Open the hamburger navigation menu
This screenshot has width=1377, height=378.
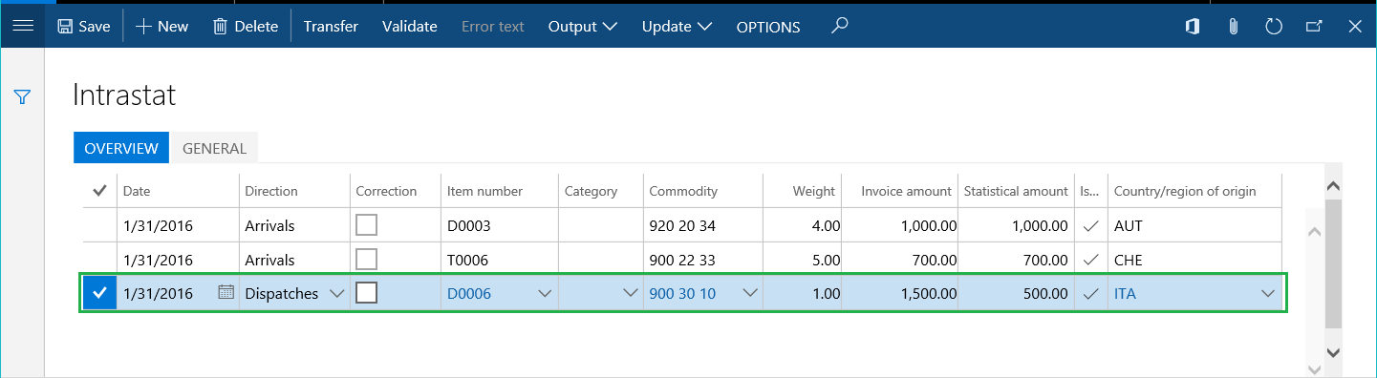tap(23, 26)
